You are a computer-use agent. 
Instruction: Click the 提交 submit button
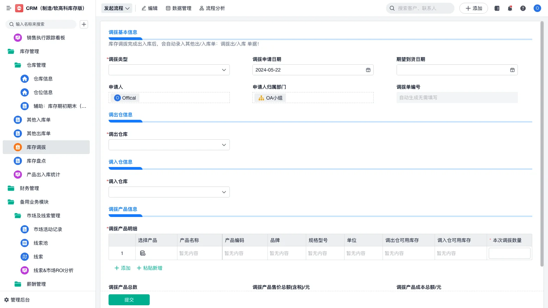point(129,299)
